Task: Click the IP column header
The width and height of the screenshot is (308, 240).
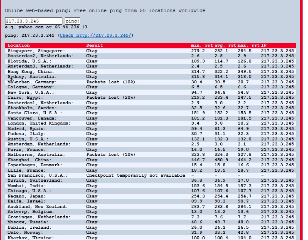Action: pyautogui.click(x=264, y=45)
